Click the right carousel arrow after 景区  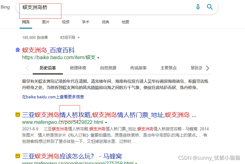click(207, 68)
